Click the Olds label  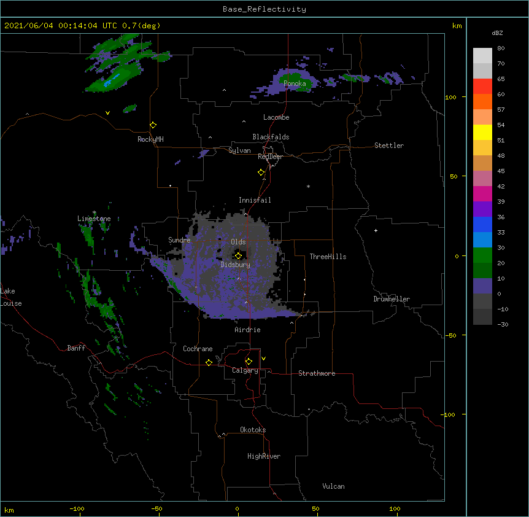(238, 242)
